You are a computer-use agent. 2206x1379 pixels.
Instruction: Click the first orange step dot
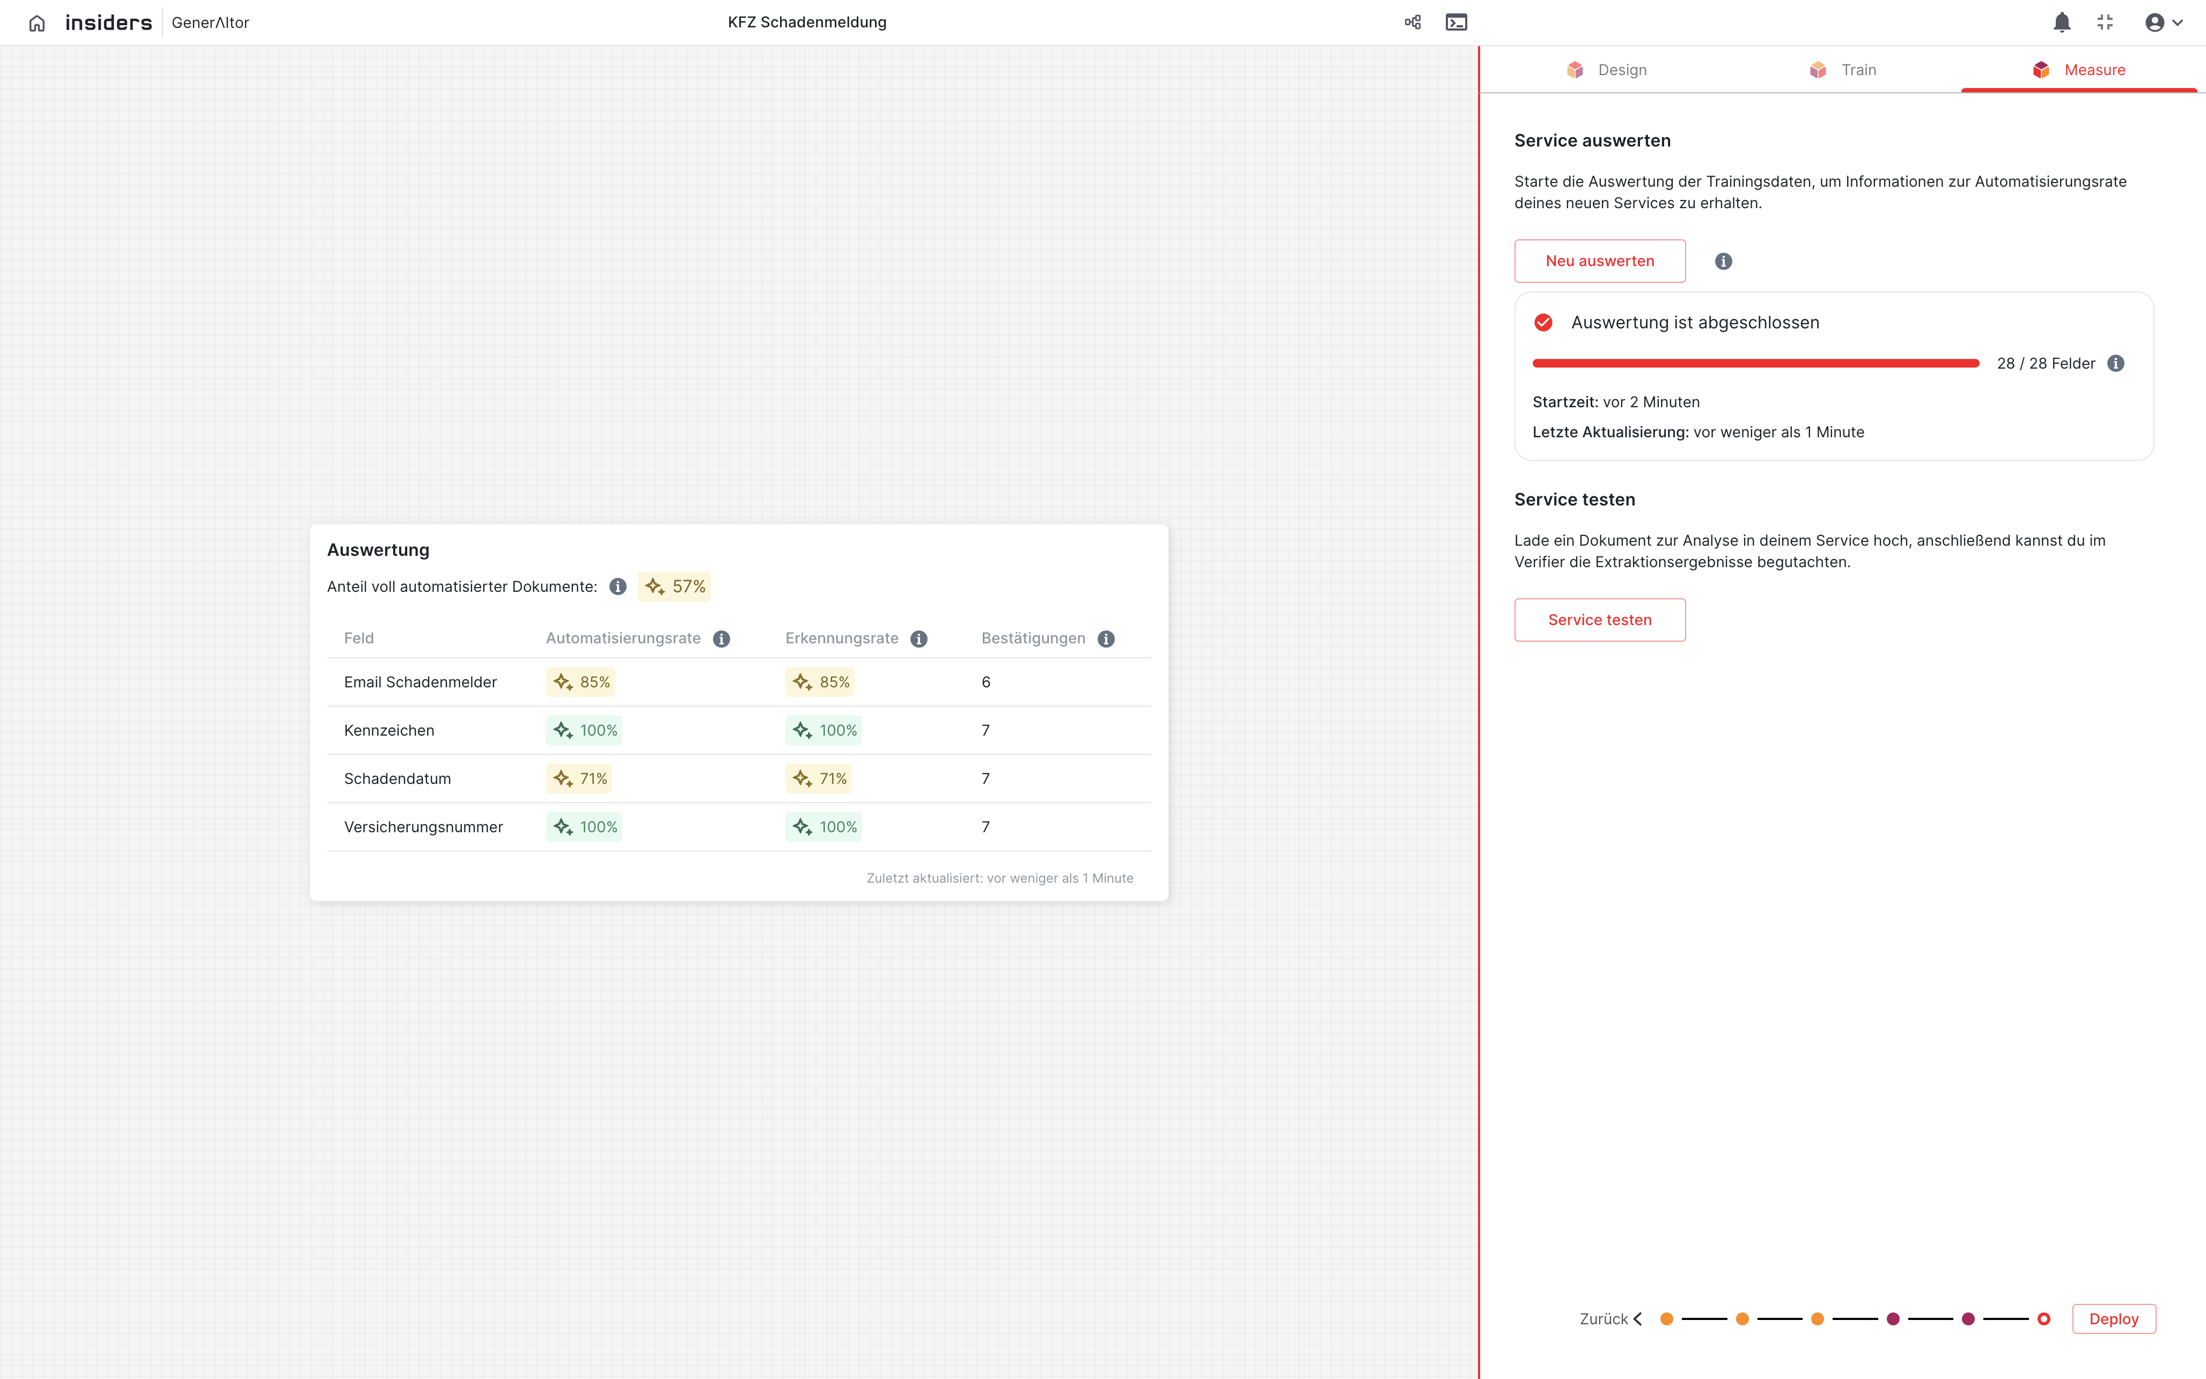coord(1666,1319)
